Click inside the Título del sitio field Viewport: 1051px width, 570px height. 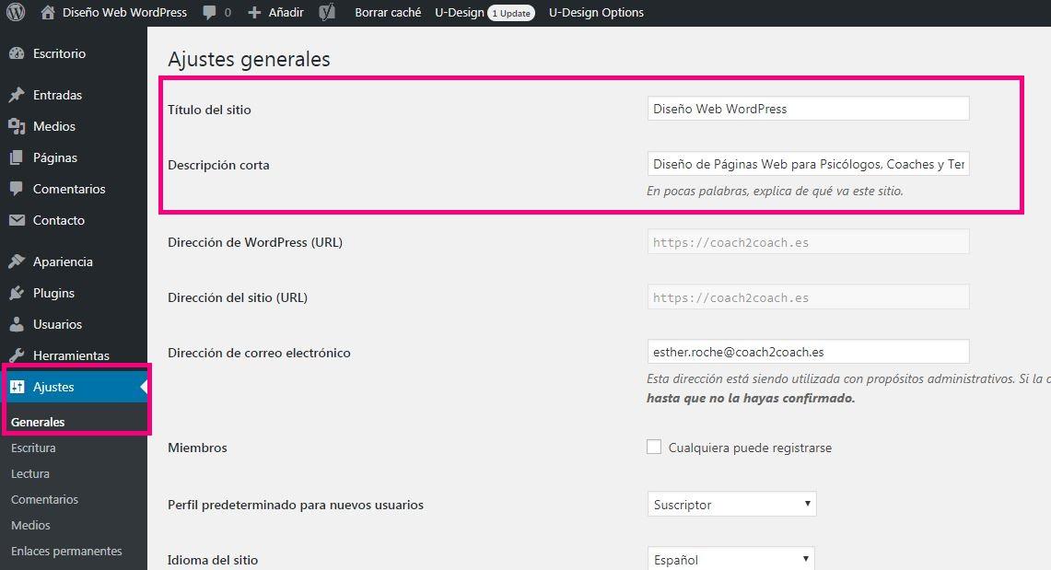[808, 108]
